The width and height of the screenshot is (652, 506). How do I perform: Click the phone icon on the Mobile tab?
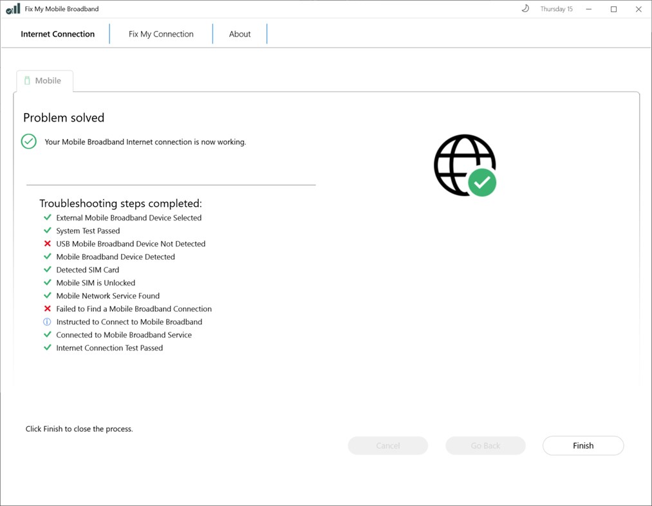pos(27,80)
